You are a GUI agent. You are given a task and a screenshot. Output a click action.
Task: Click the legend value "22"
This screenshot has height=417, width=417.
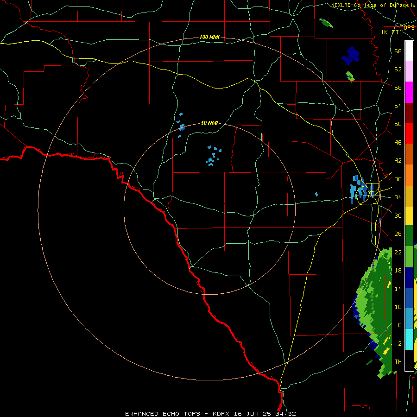(x=398, y=252)
